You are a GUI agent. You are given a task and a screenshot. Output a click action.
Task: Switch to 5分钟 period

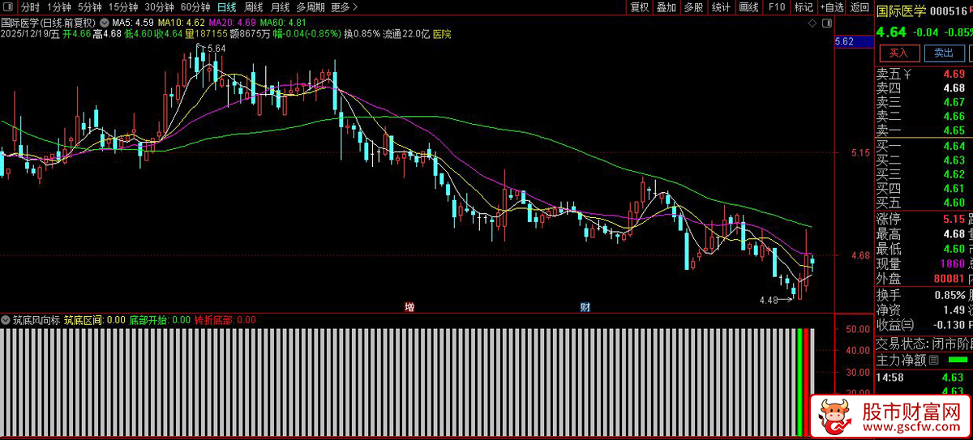pyautogui.click(x=91, y=7)
